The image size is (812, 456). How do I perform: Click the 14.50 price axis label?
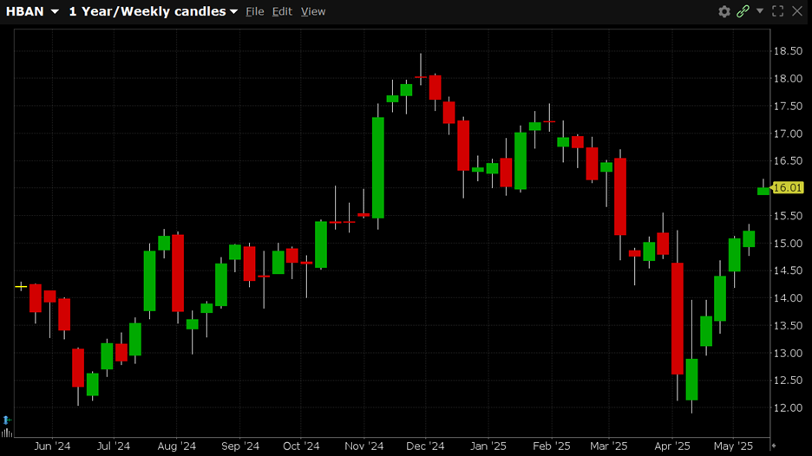[788, 270]
